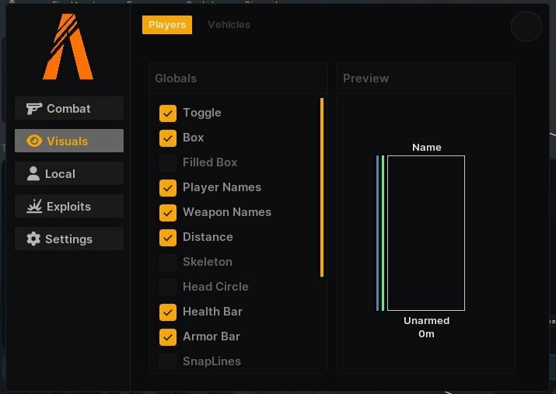
Task: Click the orange logo in the sidebar
Action: click(68, 48)
